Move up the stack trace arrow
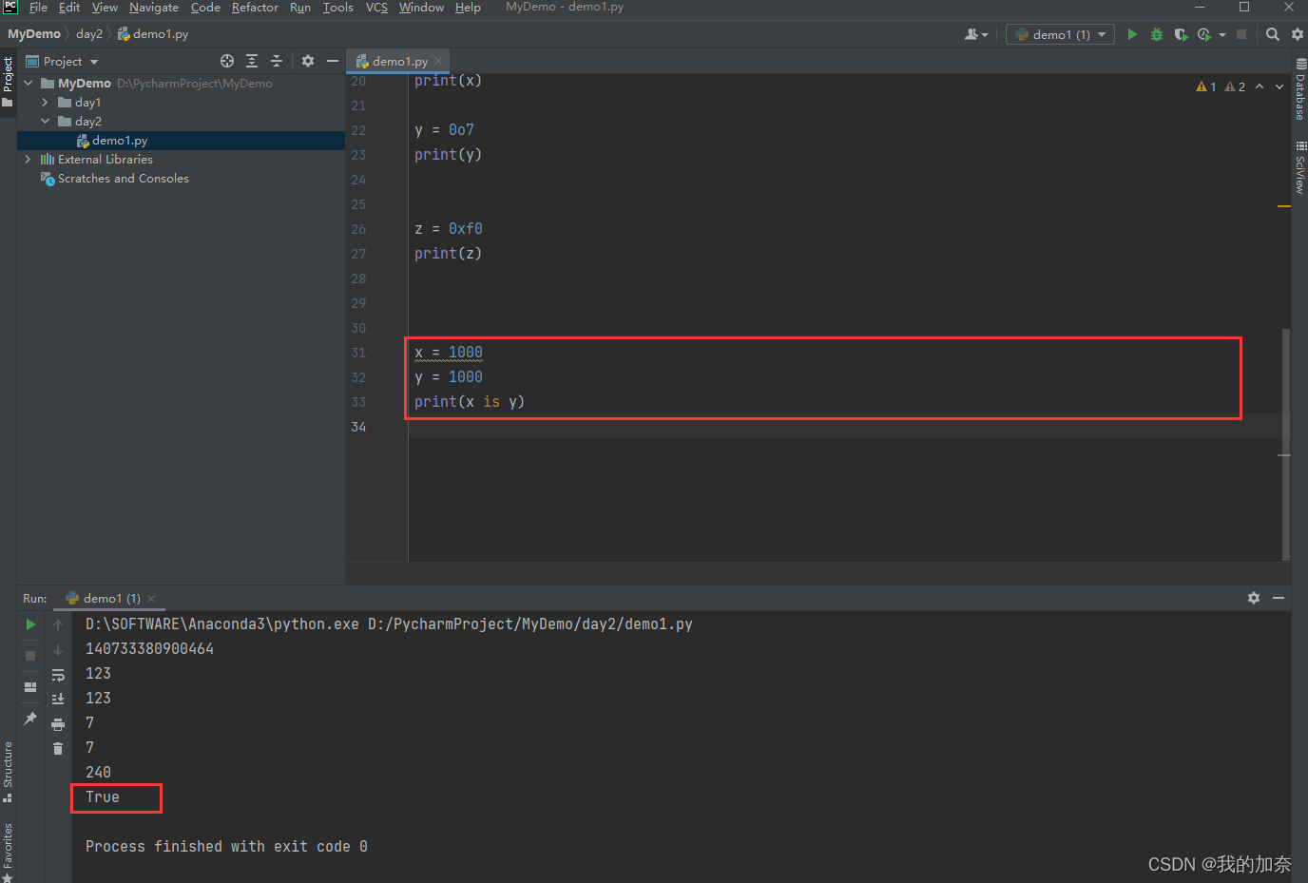Image resolution: width=1308 pixels, height=883 pixels. (x=58, y=625)
